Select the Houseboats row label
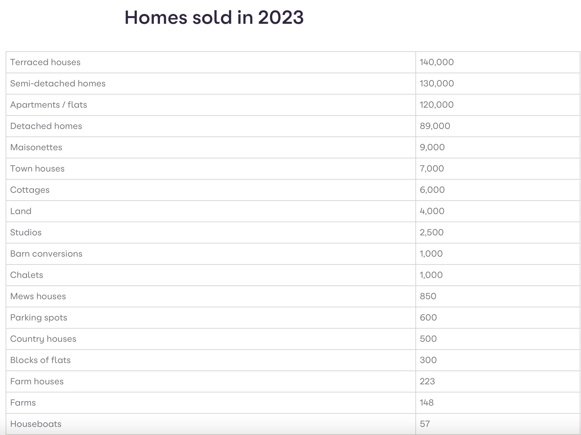 pos(36,424)
